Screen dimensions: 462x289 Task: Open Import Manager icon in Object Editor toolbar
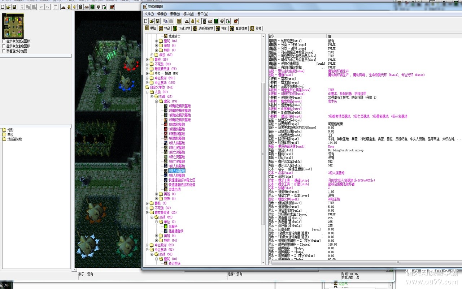click(228, 21)
